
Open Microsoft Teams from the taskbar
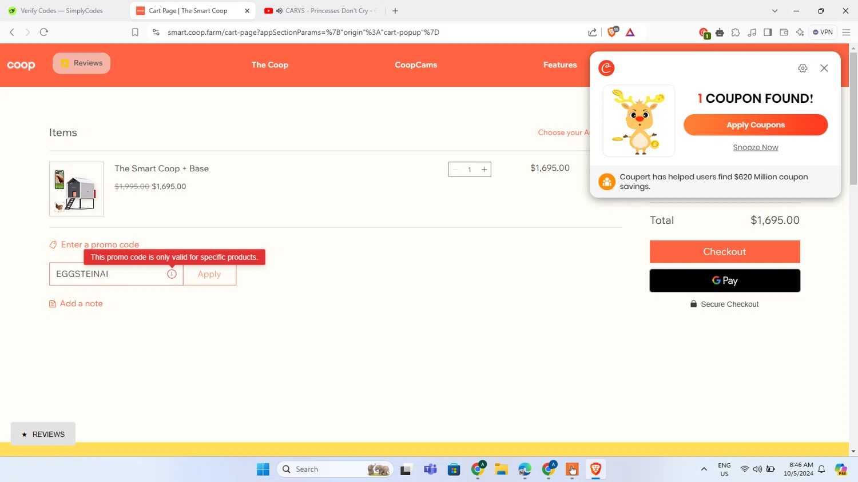(x=430, y=469)
